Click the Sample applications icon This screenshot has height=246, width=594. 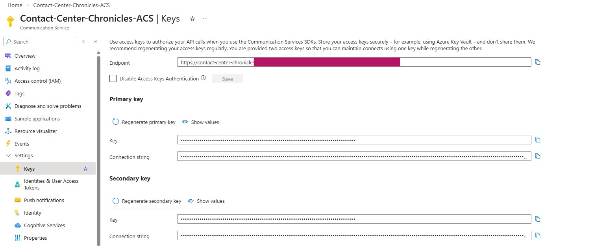(x=8, y=118)
